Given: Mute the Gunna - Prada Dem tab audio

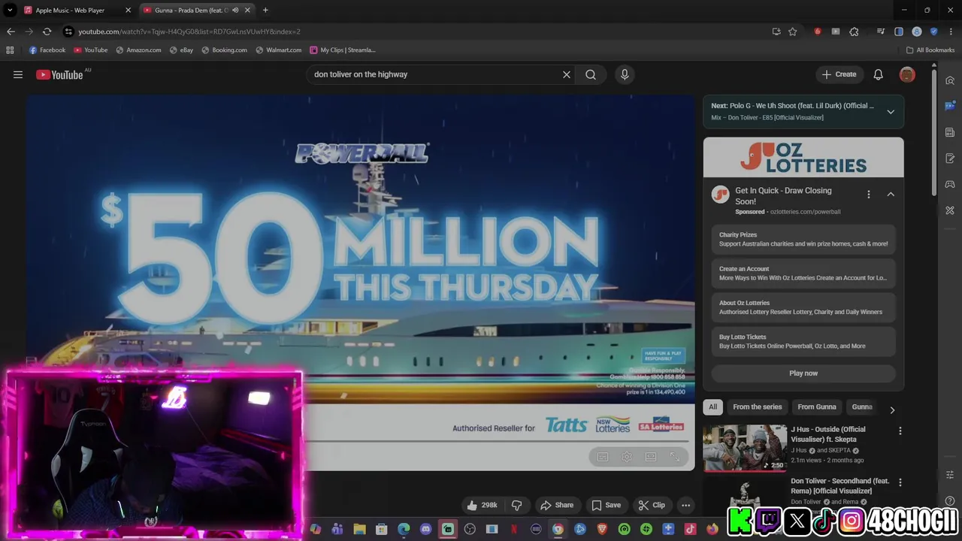Looking at the screenshot, I should [x=235, y=11].
